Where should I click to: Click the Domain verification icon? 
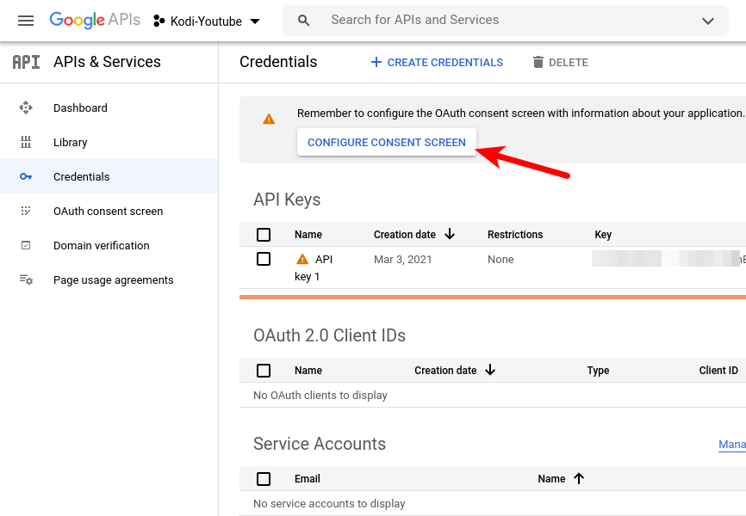coord(26,246)
